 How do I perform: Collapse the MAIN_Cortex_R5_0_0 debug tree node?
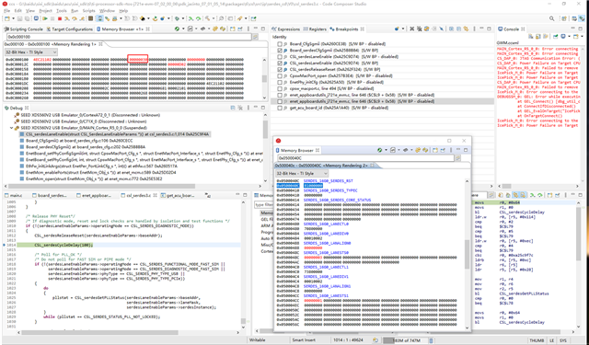[12, 128]
